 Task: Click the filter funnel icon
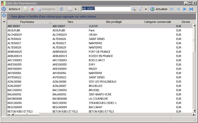(140, 9)
